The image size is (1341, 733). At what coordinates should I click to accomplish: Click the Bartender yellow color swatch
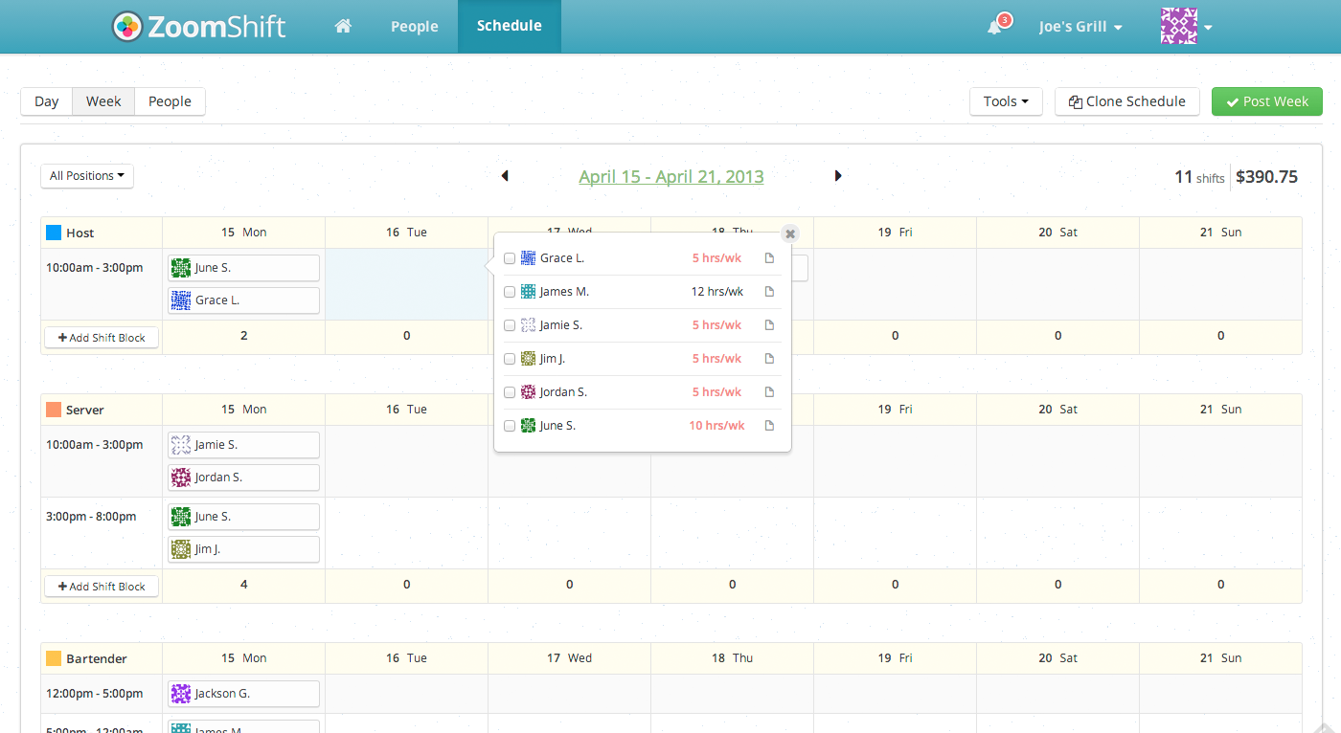click(54, 658)
